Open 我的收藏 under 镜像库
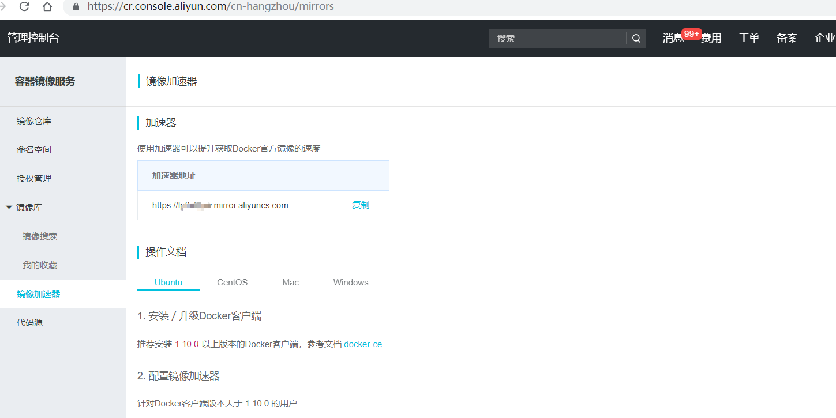Screen dimensions: 836x418 tap(40, 265)
